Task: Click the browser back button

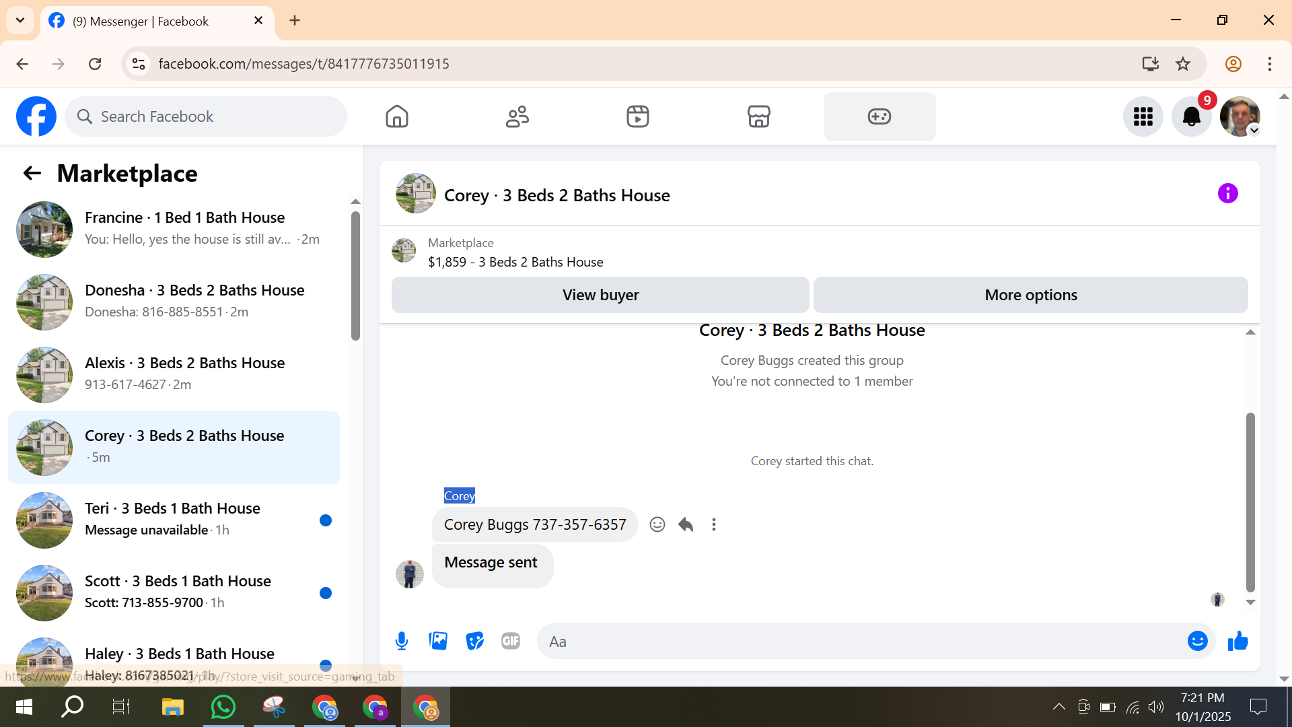Action: pyautogui.click(x=22, y=64)
